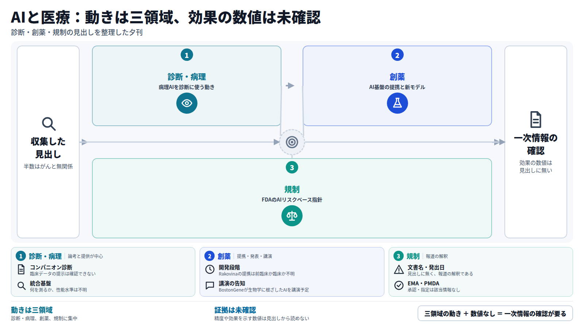The image size is (584, 328).
Task: Click the 創薬 heading in the bottom panel
Action: [224, 256]
